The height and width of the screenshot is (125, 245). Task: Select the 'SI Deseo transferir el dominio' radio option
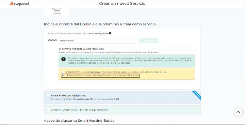click(x=63, y=72)
